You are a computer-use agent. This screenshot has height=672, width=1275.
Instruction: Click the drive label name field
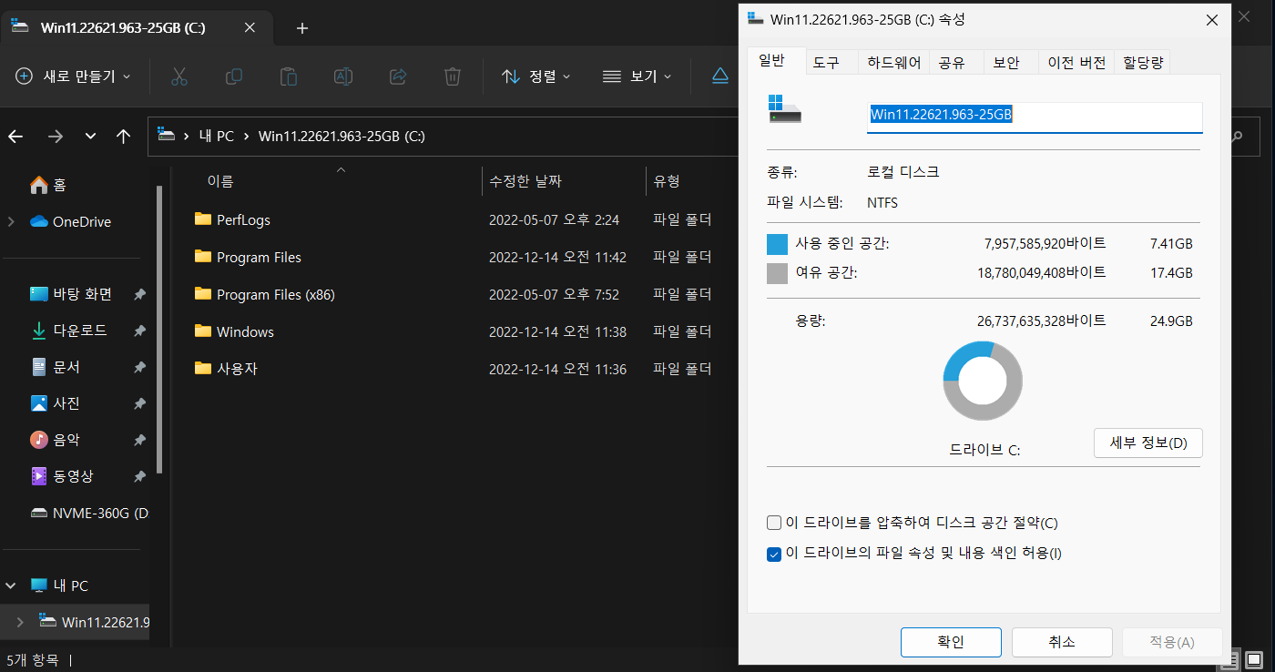click(x=1035, y=116)
